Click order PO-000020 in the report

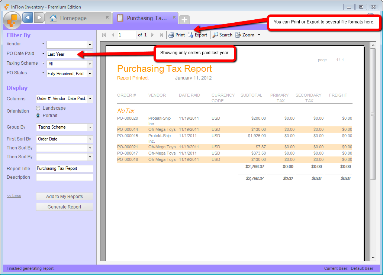click(128, 118)
